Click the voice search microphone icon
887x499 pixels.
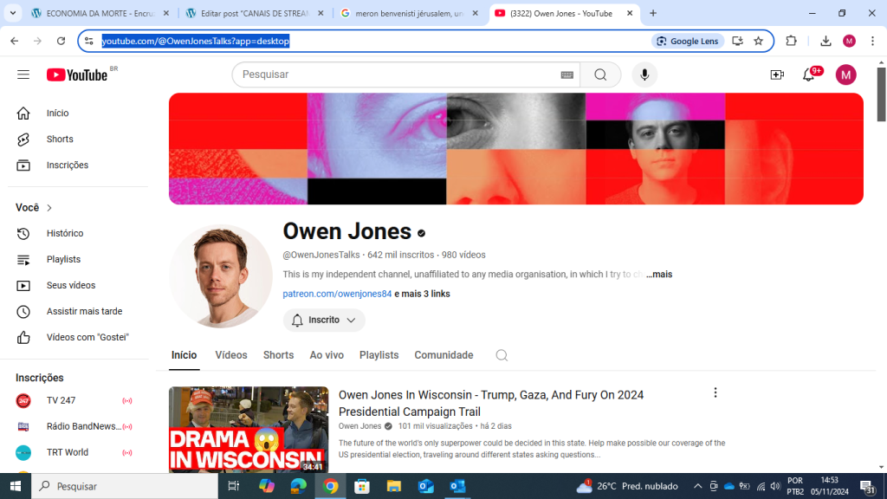click(x=644, y=75)
